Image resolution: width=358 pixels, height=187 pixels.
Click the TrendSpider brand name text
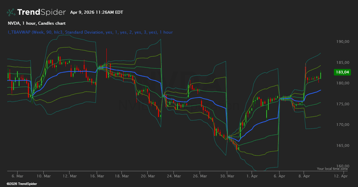coord(41,12)
